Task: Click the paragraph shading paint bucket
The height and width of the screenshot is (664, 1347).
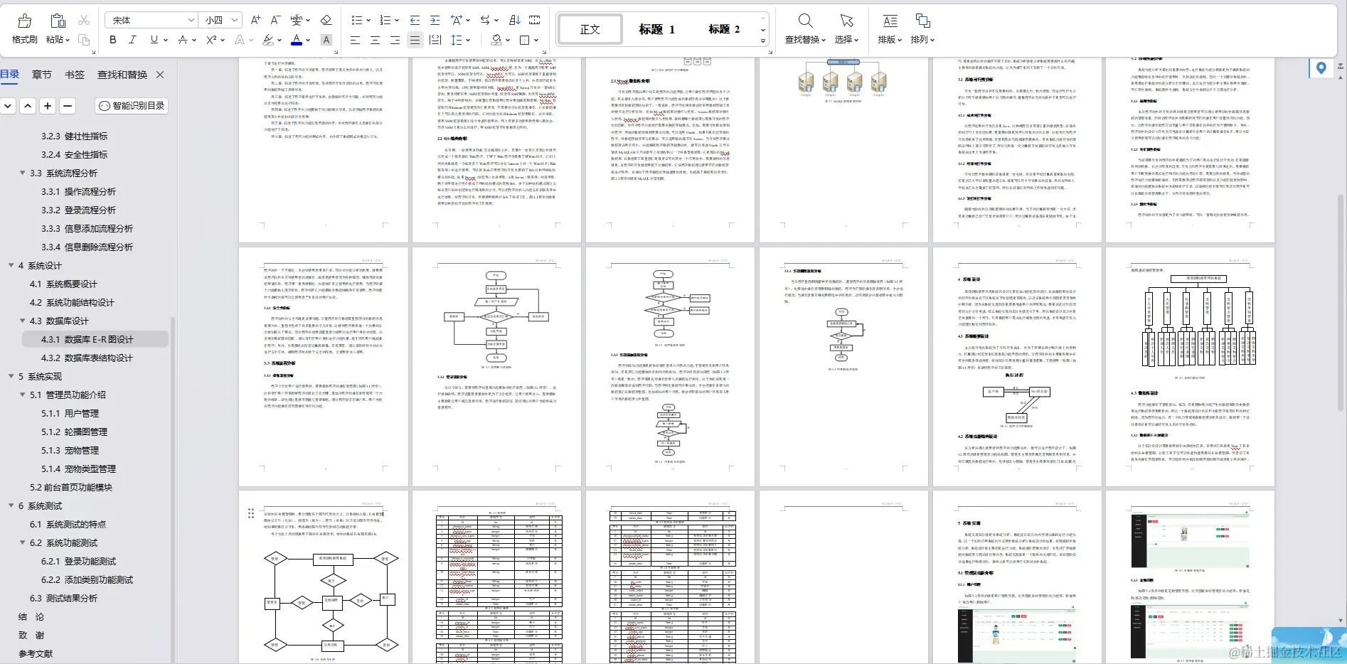Action: 496,40
